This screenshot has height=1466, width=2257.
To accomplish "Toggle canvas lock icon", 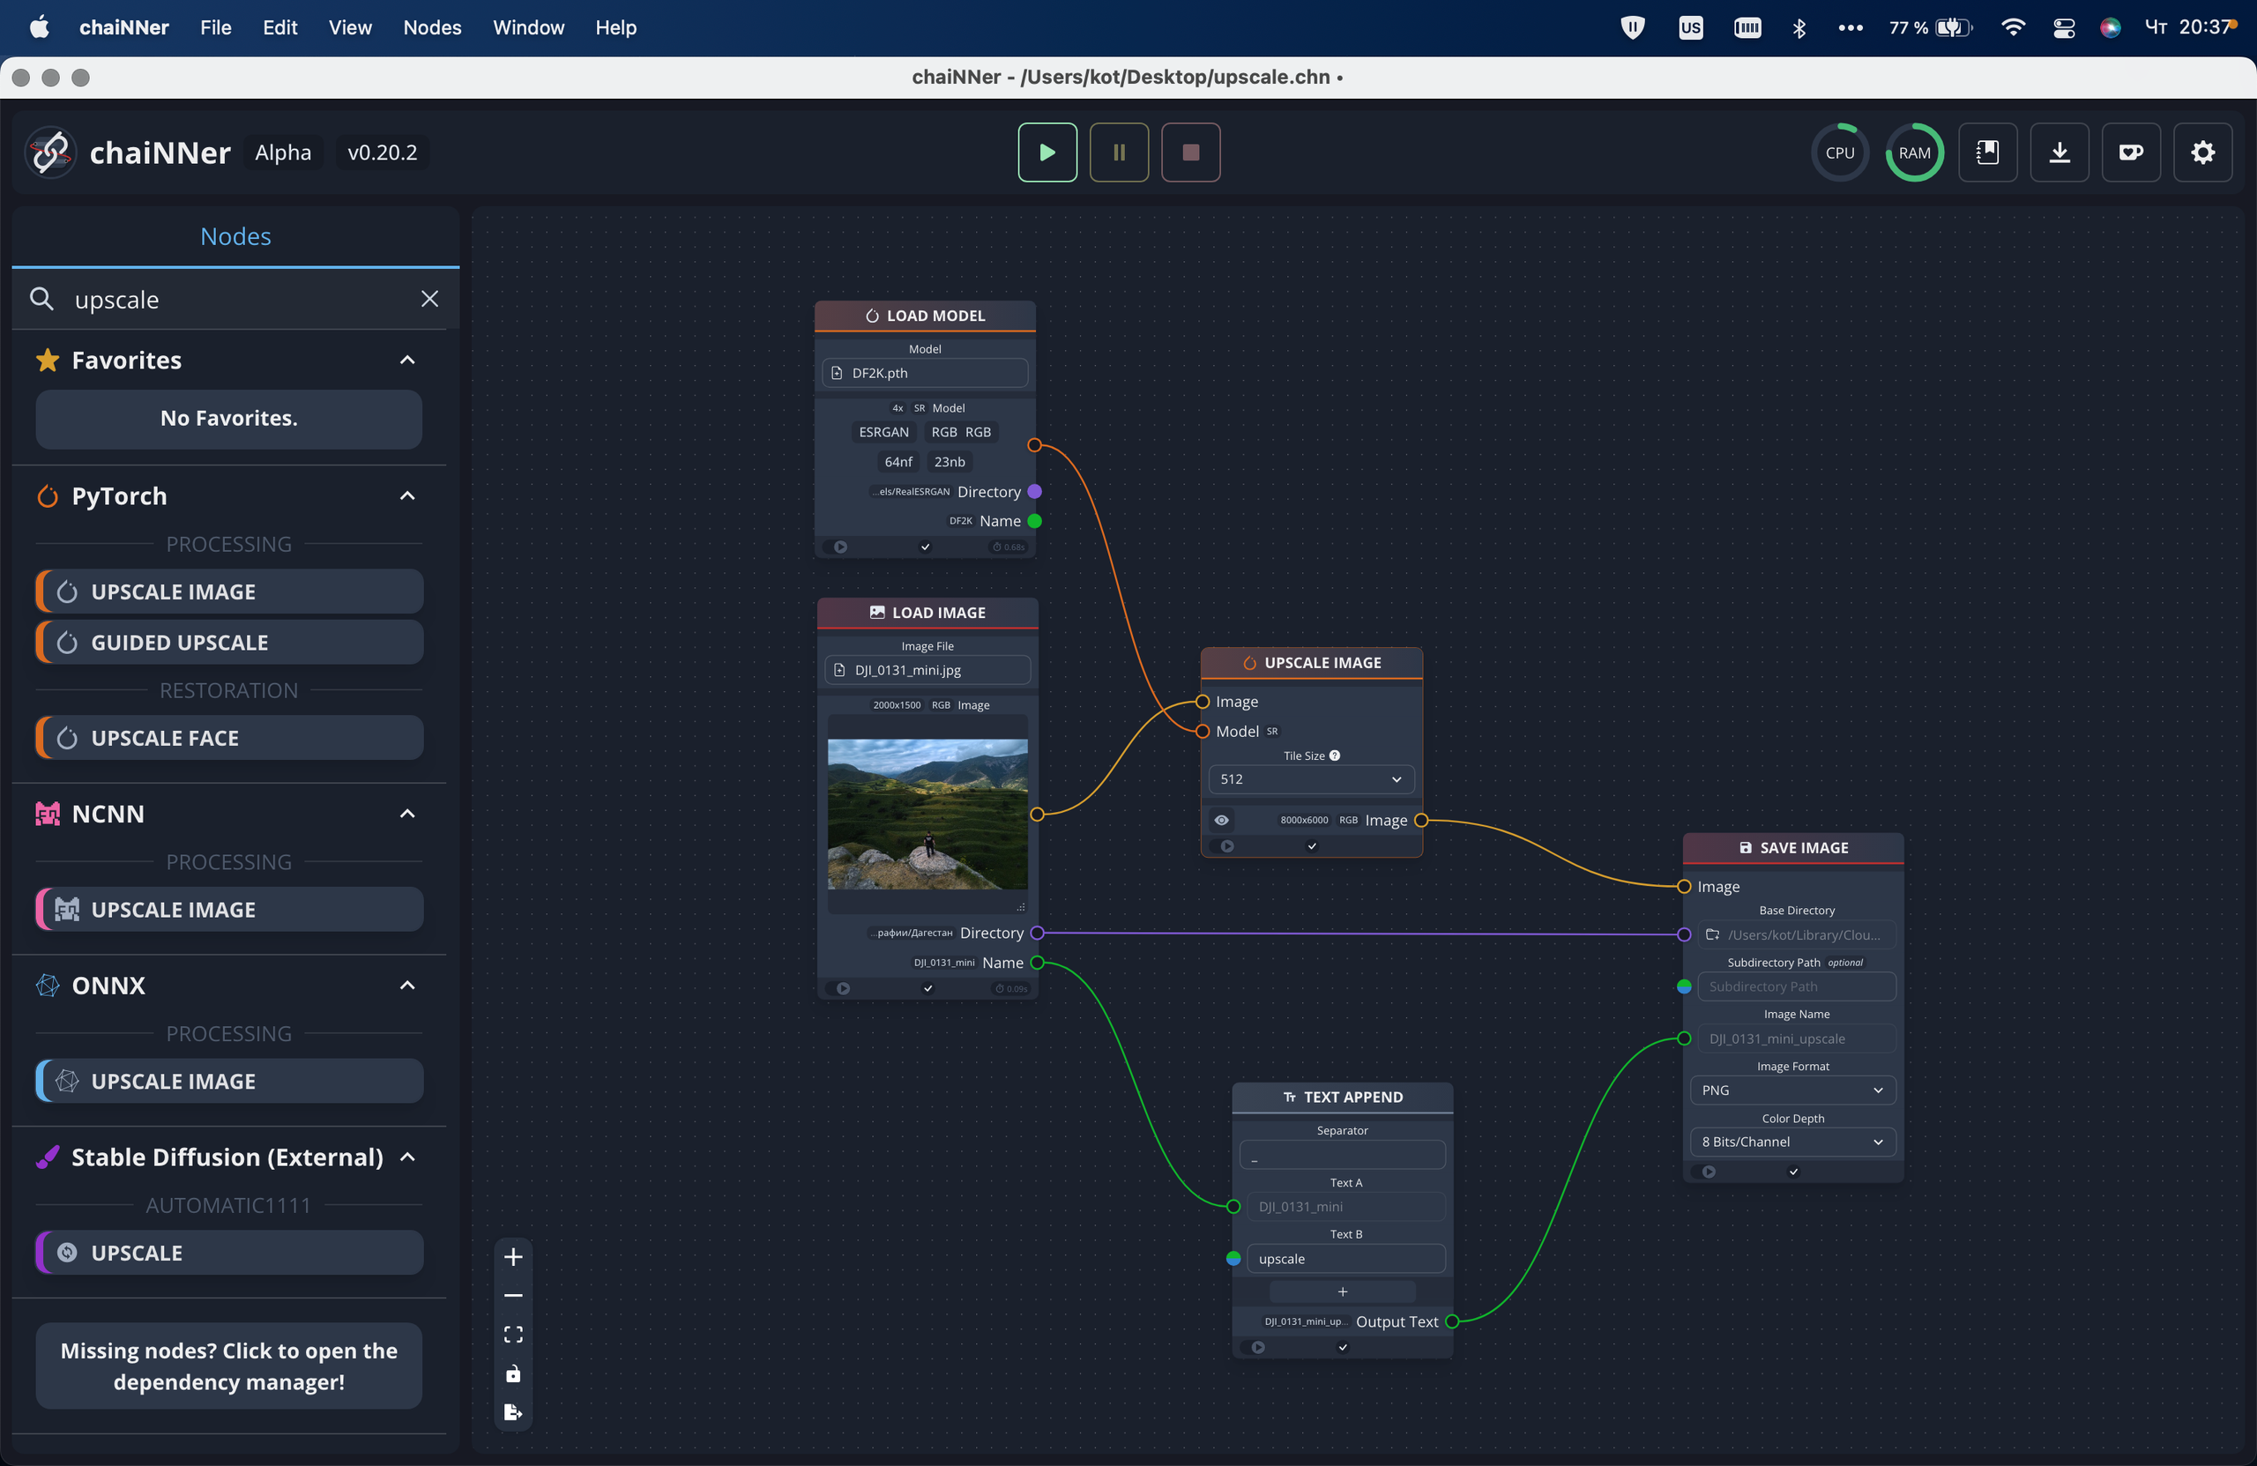I will click(513, 1373).
